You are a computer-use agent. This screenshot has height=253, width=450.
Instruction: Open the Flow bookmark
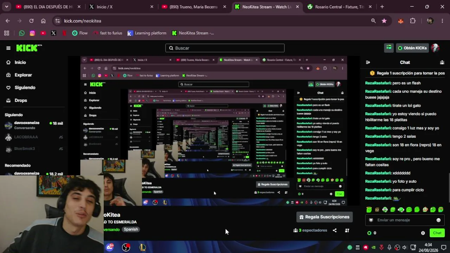pos(80,33)
